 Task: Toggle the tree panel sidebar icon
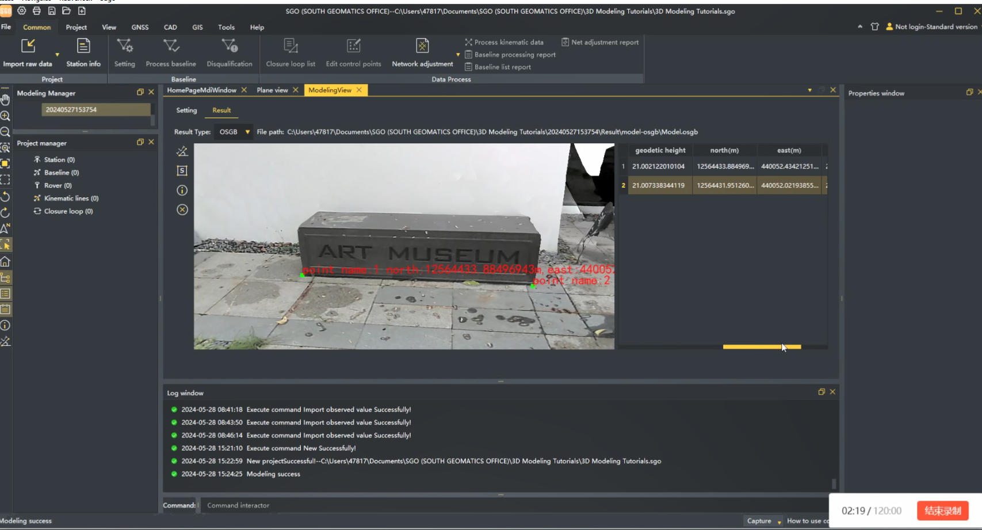[5, 278]
